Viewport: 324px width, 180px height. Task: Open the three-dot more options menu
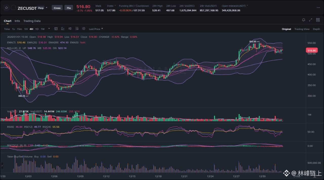click(318, 8)
